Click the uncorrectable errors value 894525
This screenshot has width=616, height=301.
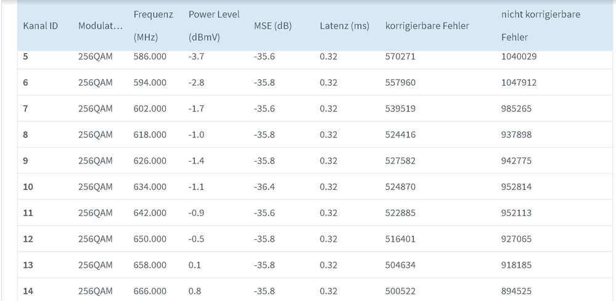[x=517, y=291]
